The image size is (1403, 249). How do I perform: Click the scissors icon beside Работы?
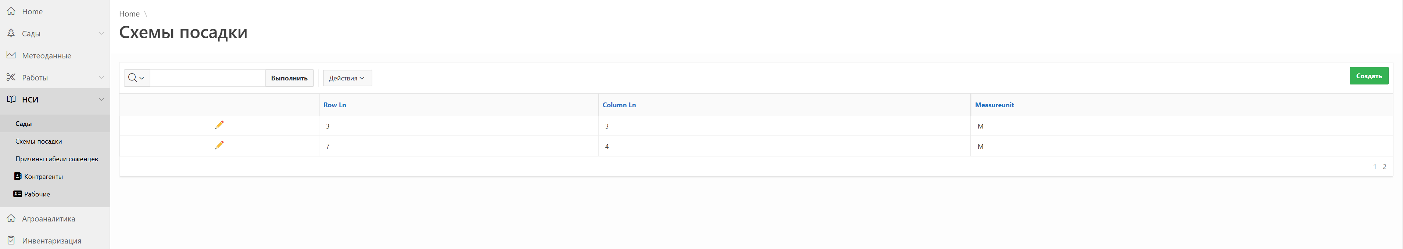click(x=11, y=77)
